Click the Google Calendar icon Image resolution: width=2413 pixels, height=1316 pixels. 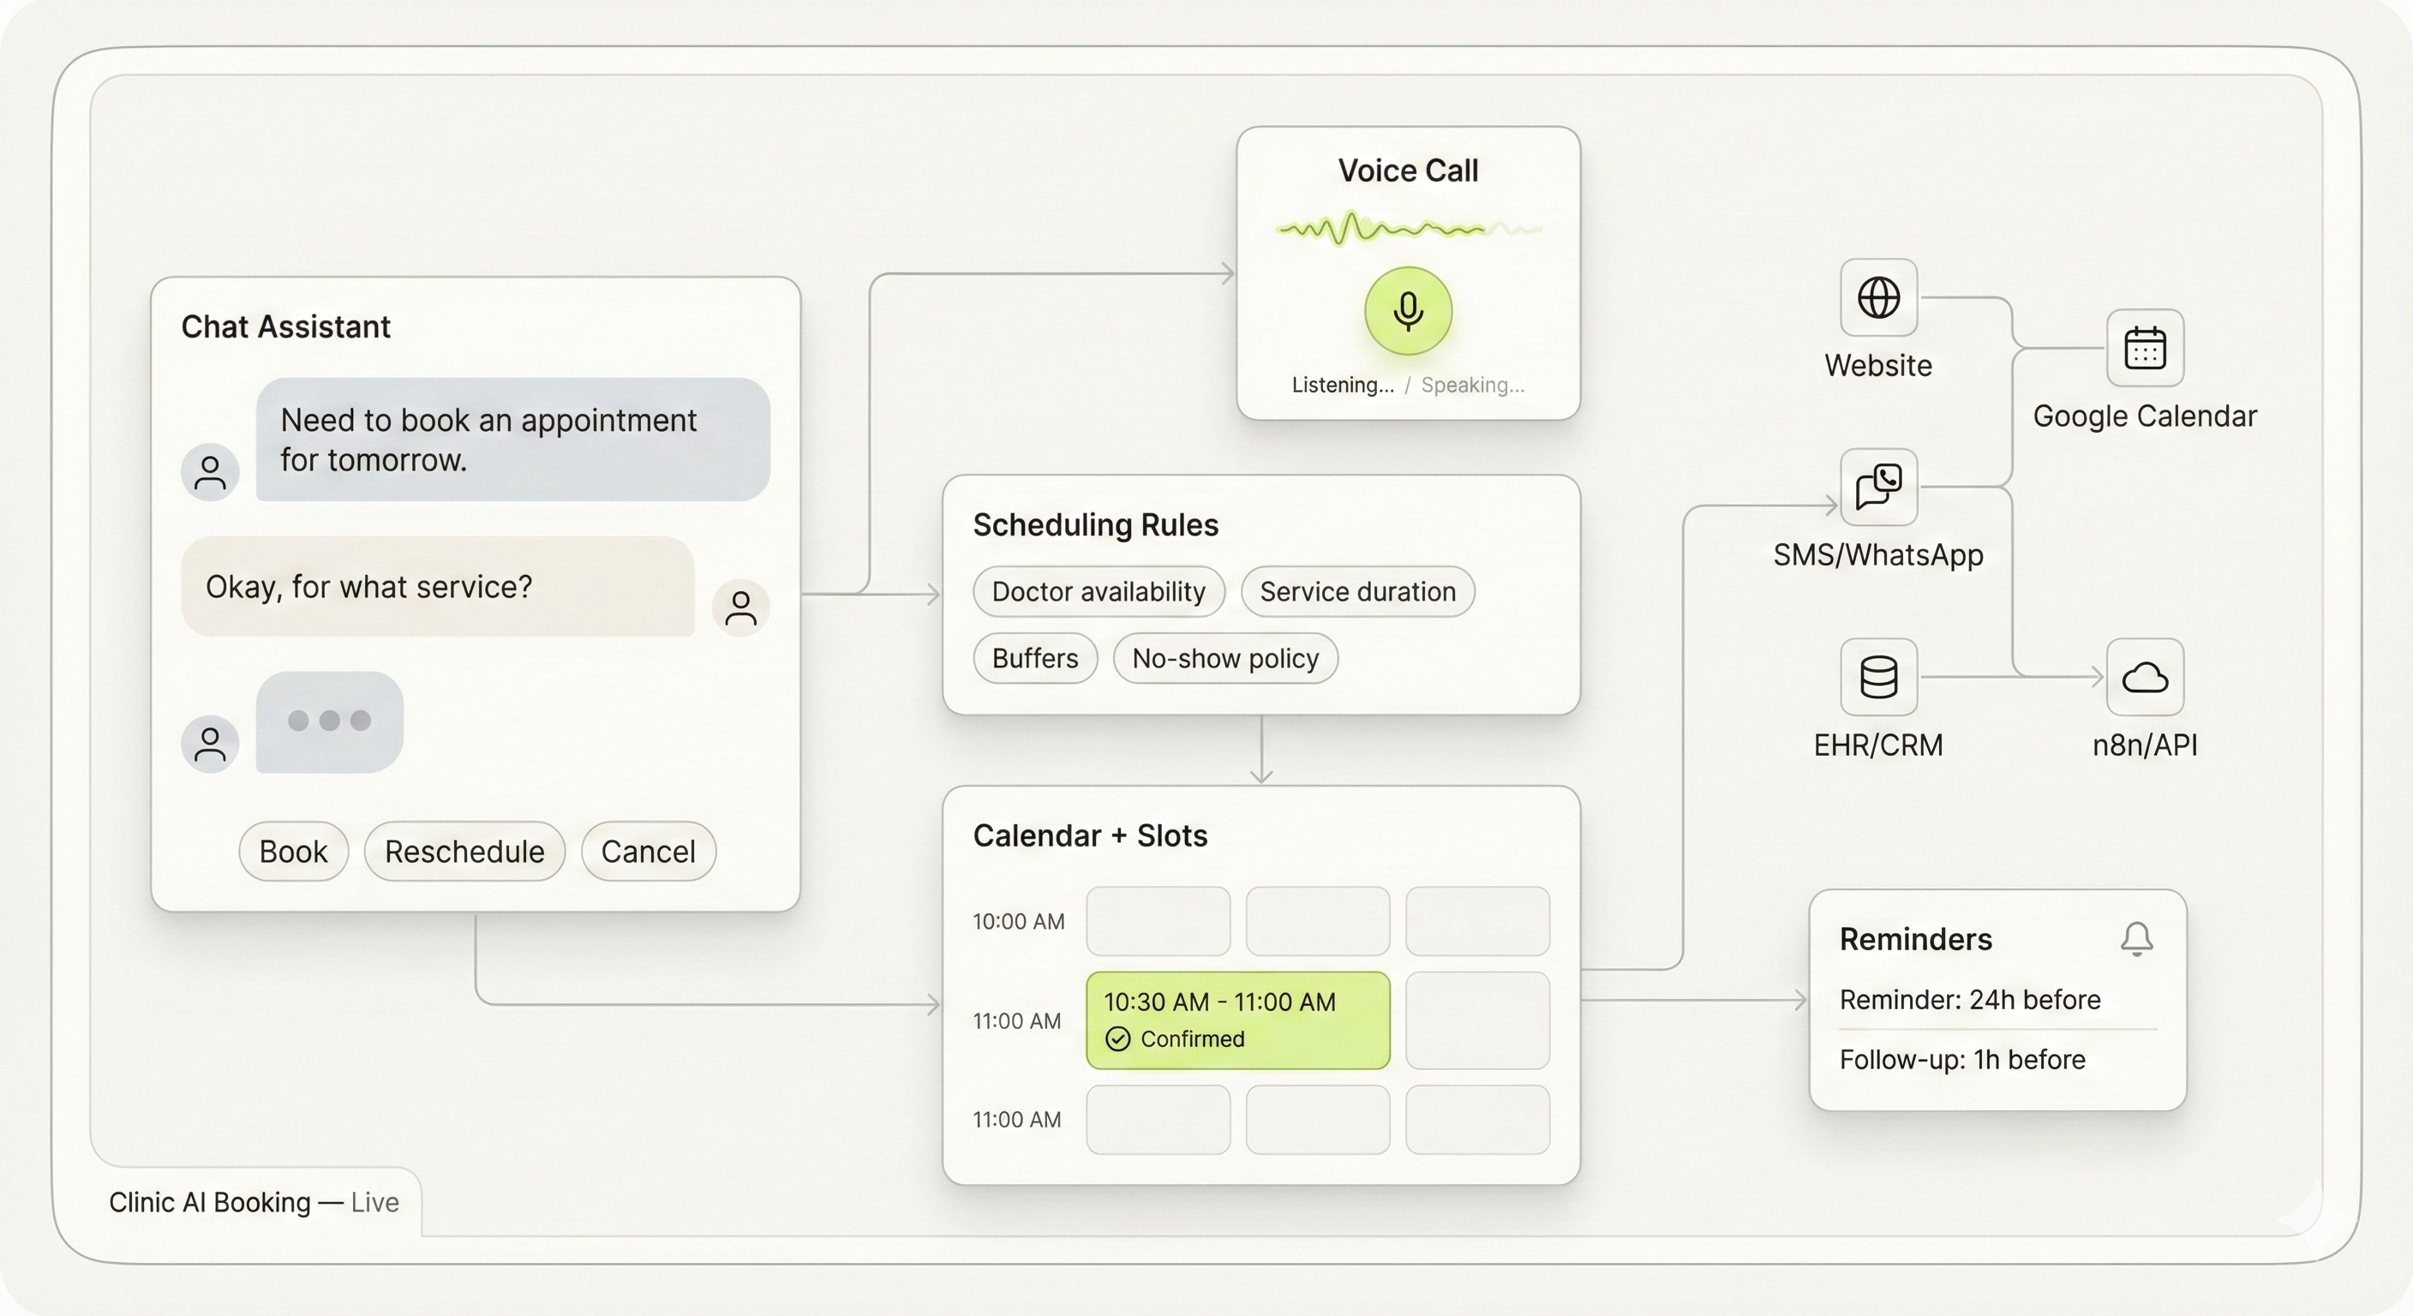pyautogui.click(x=2145, y=349)
